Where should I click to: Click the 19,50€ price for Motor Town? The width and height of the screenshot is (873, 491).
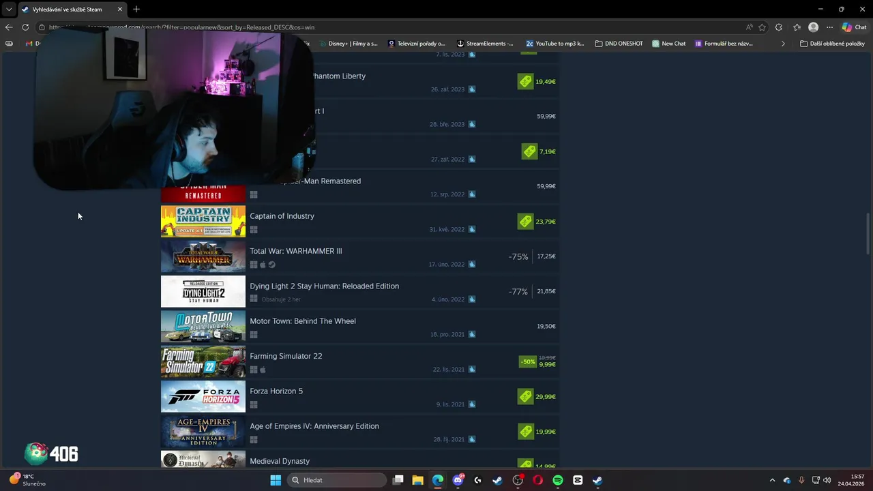pyautogui.click(x=546, y=326)
